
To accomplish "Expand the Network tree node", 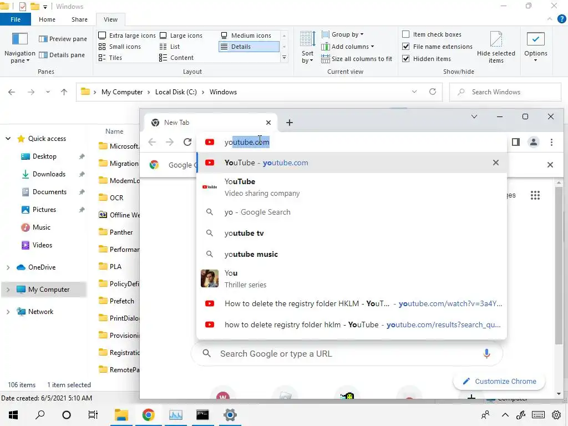I will 8,312.
